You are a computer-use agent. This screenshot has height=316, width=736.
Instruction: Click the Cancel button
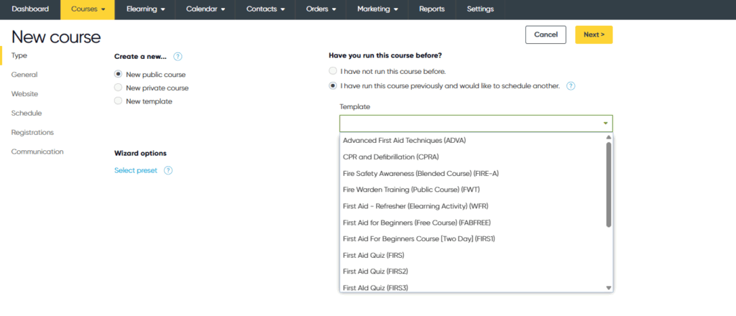click(546, 34)
